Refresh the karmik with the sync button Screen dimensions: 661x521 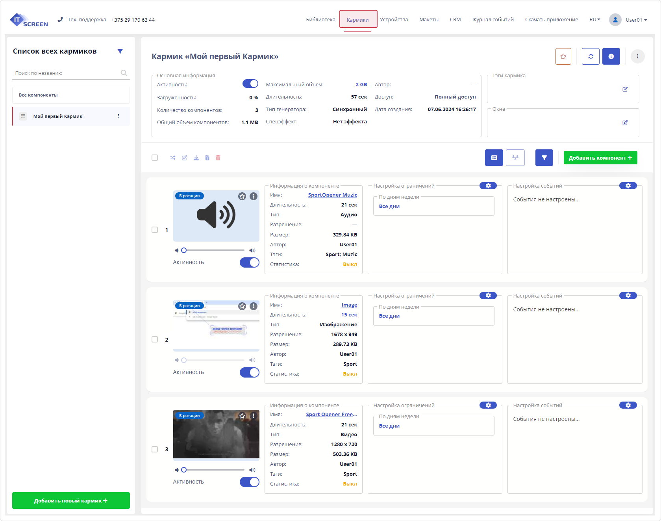(591, 56)
